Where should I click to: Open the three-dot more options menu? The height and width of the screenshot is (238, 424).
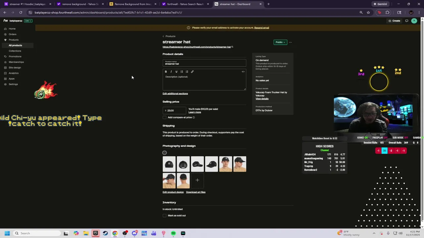click(291, 42)
